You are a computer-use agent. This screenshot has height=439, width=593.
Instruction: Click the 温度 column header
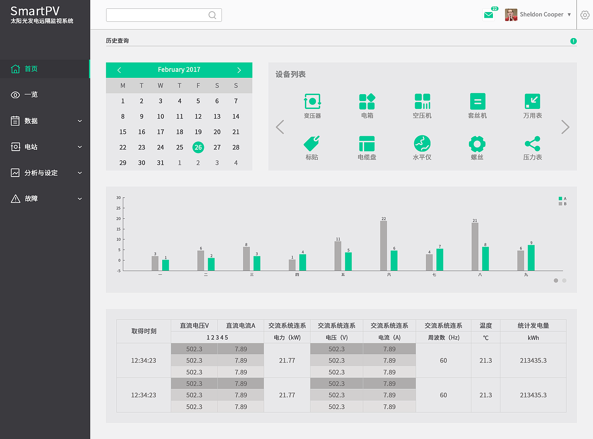486,326
